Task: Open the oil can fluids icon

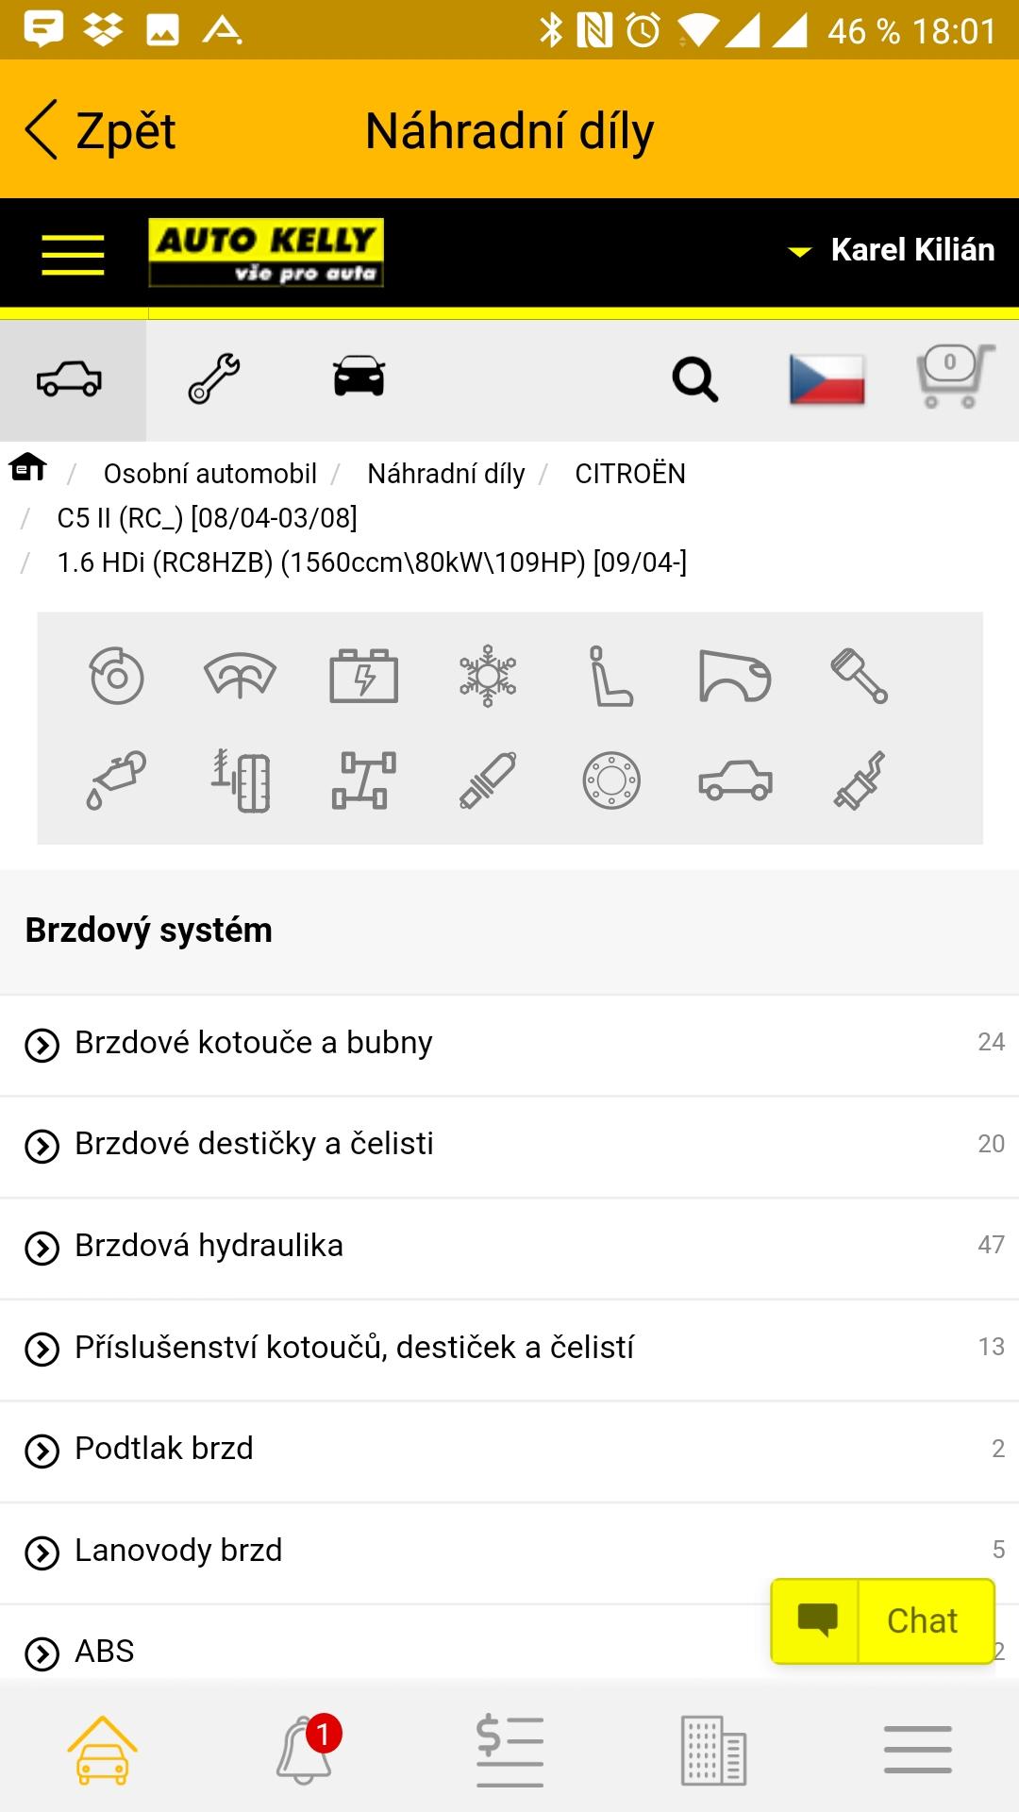Action: [117, 780]
